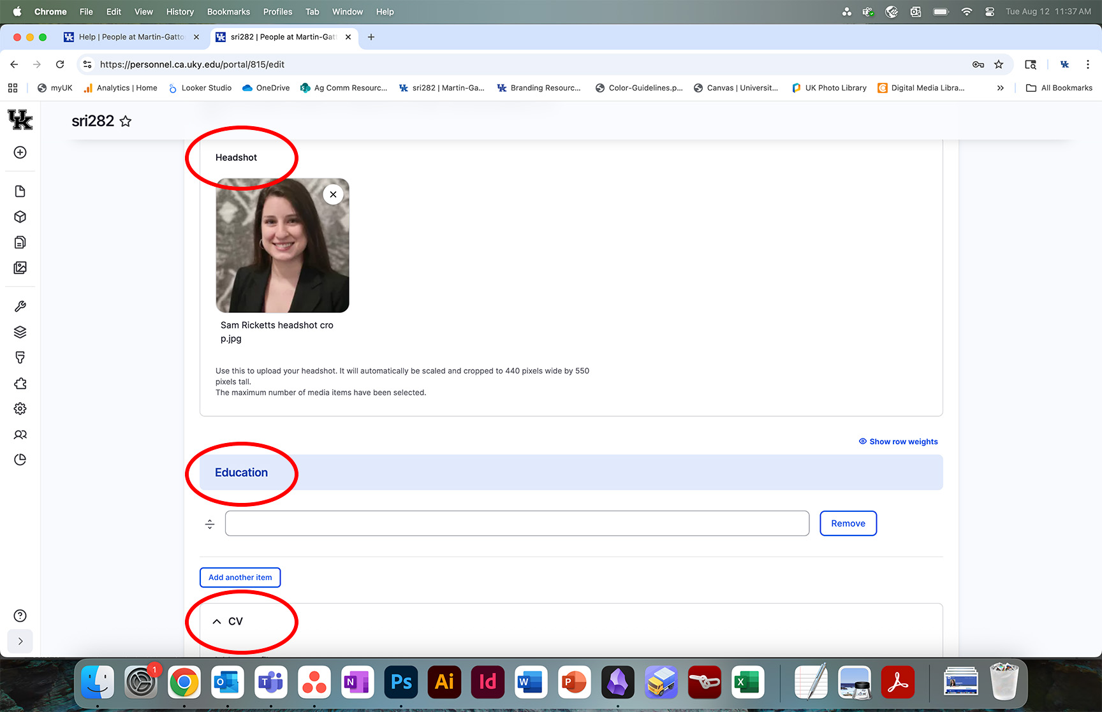Expand the sidebar with the arrow button

(20, 641)
